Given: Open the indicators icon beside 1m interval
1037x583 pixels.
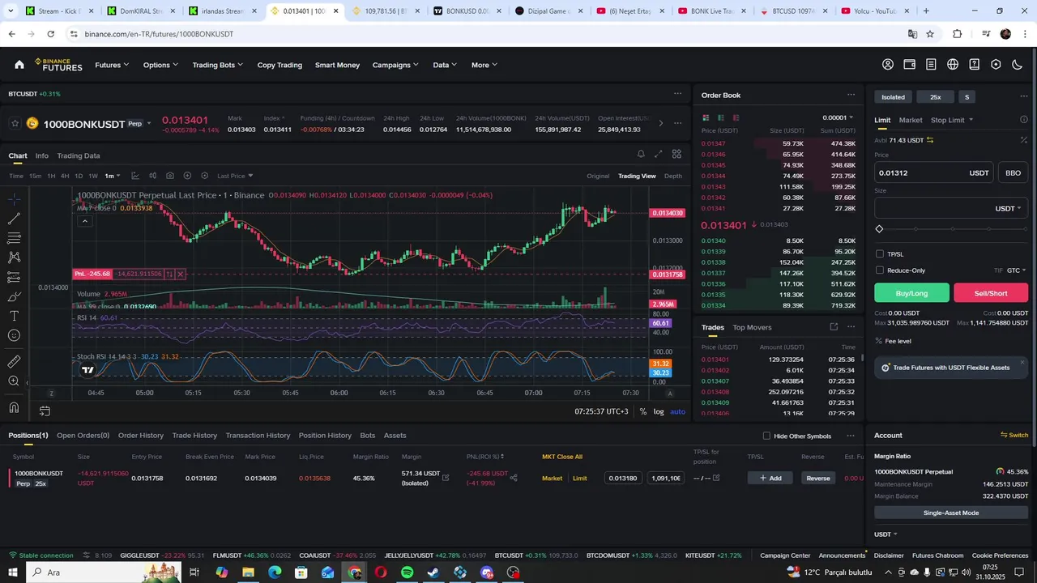Looking at the screenshot, I should 135,176.
